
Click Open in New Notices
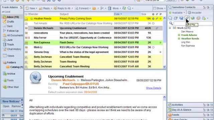click(x=6, y=106)
